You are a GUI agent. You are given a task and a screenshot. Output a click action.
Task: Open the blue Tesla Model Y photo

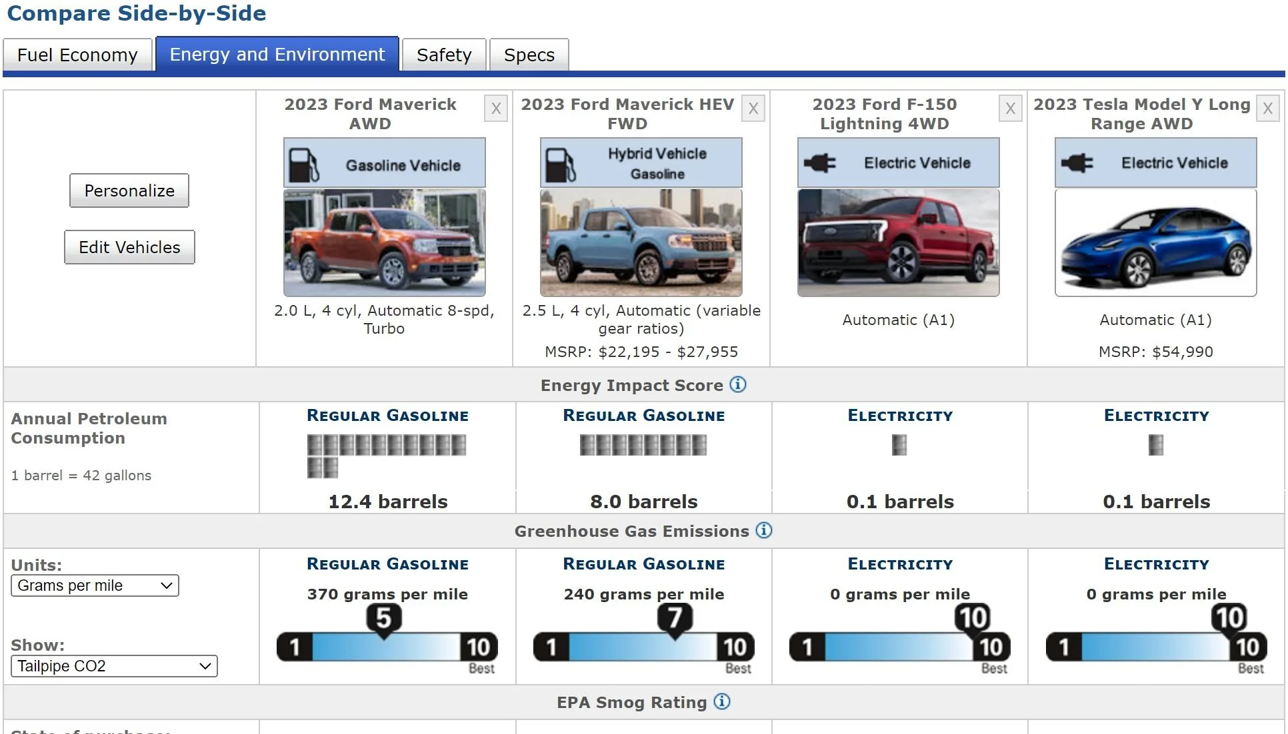pyautogui.click(x=1156, y=242)
